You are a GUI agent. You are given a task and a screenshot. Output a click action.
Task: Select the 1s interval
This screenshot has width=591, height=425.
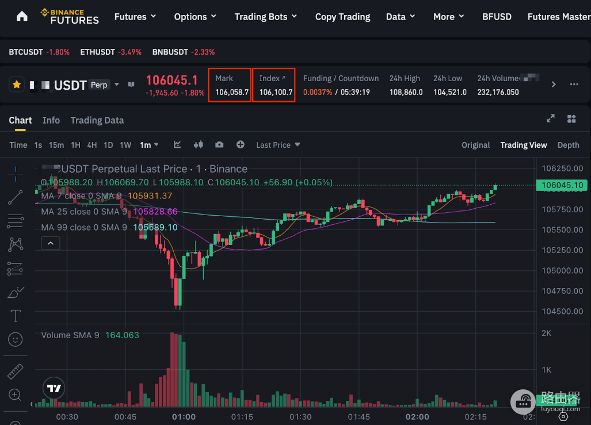click(38, 145)
